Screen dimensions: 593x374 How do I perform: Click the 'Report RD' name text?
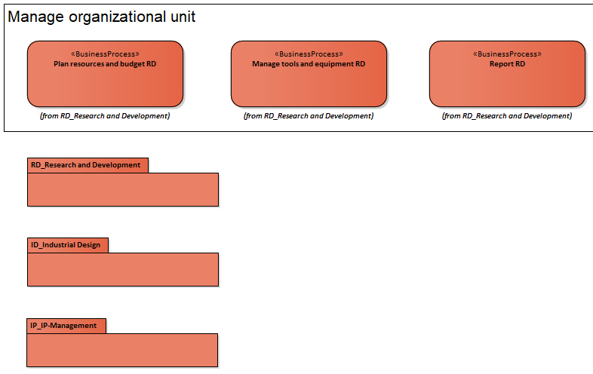tap(507, 64)
